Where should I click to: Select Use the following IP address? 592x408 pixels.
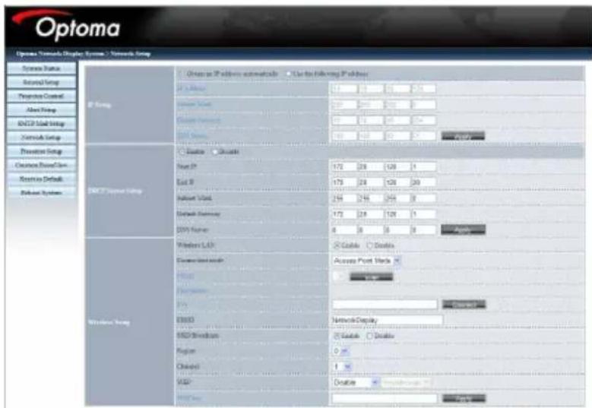pyautogui.click(x=289, y=74)
